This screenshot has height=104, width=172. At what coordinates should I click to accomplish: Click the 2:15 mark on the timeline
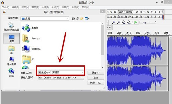click(110, 33)
